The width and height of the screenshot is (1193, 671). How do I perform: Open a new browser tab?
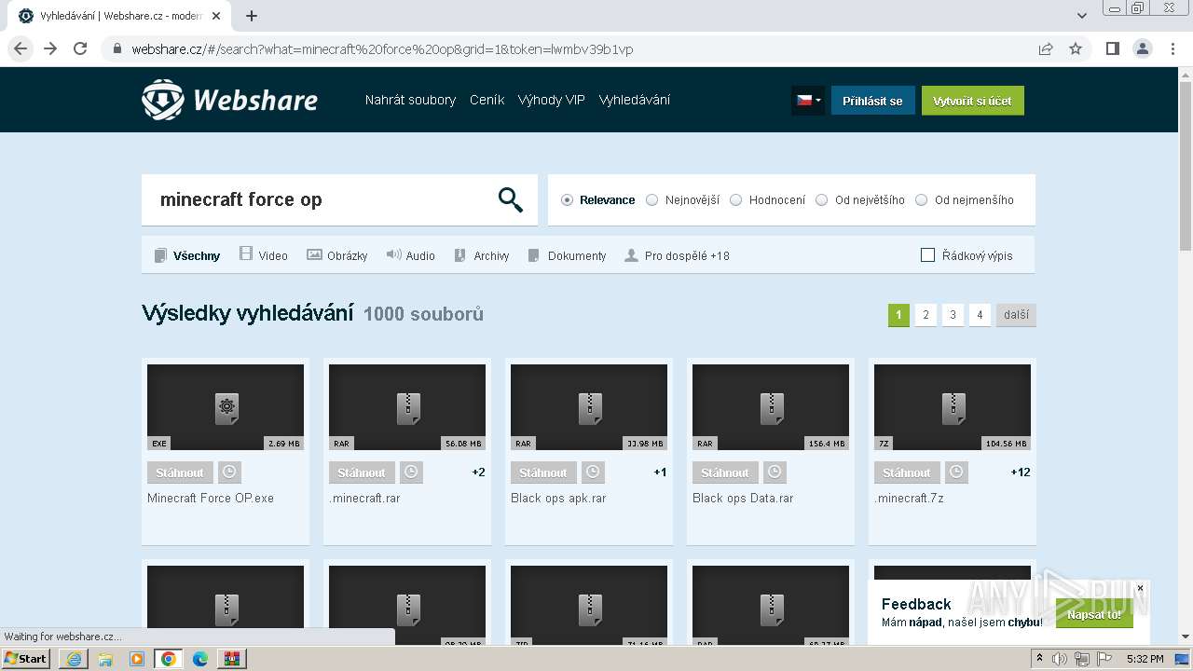(x=252, y=16)
